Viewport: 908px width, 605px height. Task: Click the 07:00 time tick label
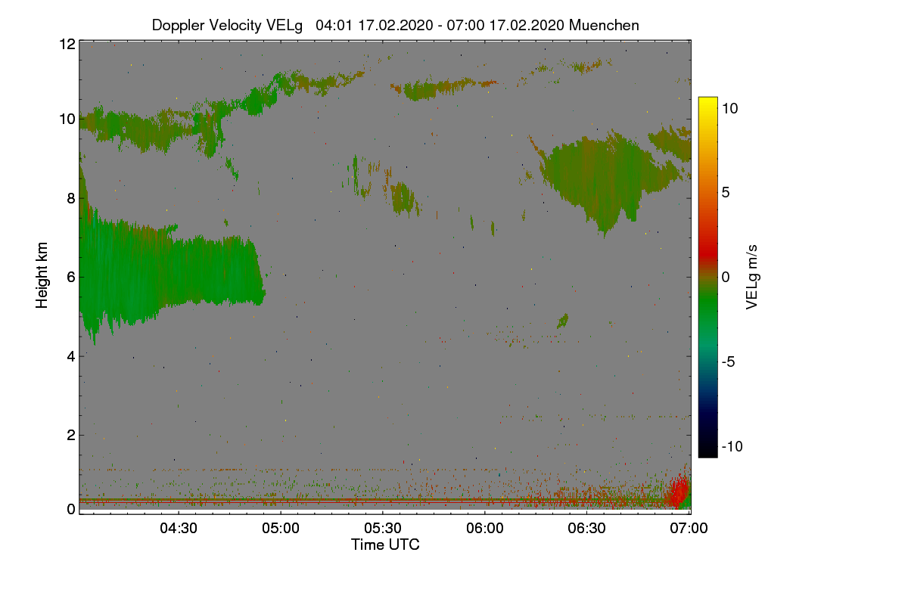coord(689,528)
